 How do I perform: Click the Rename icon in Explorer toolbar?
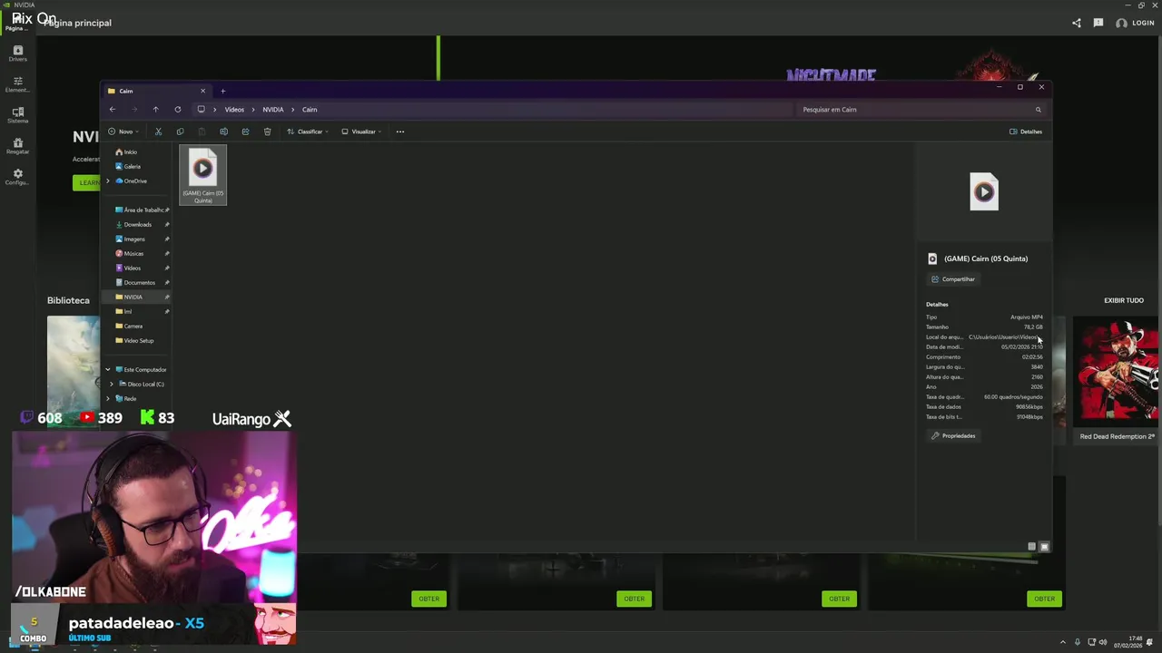pos(223,132)
